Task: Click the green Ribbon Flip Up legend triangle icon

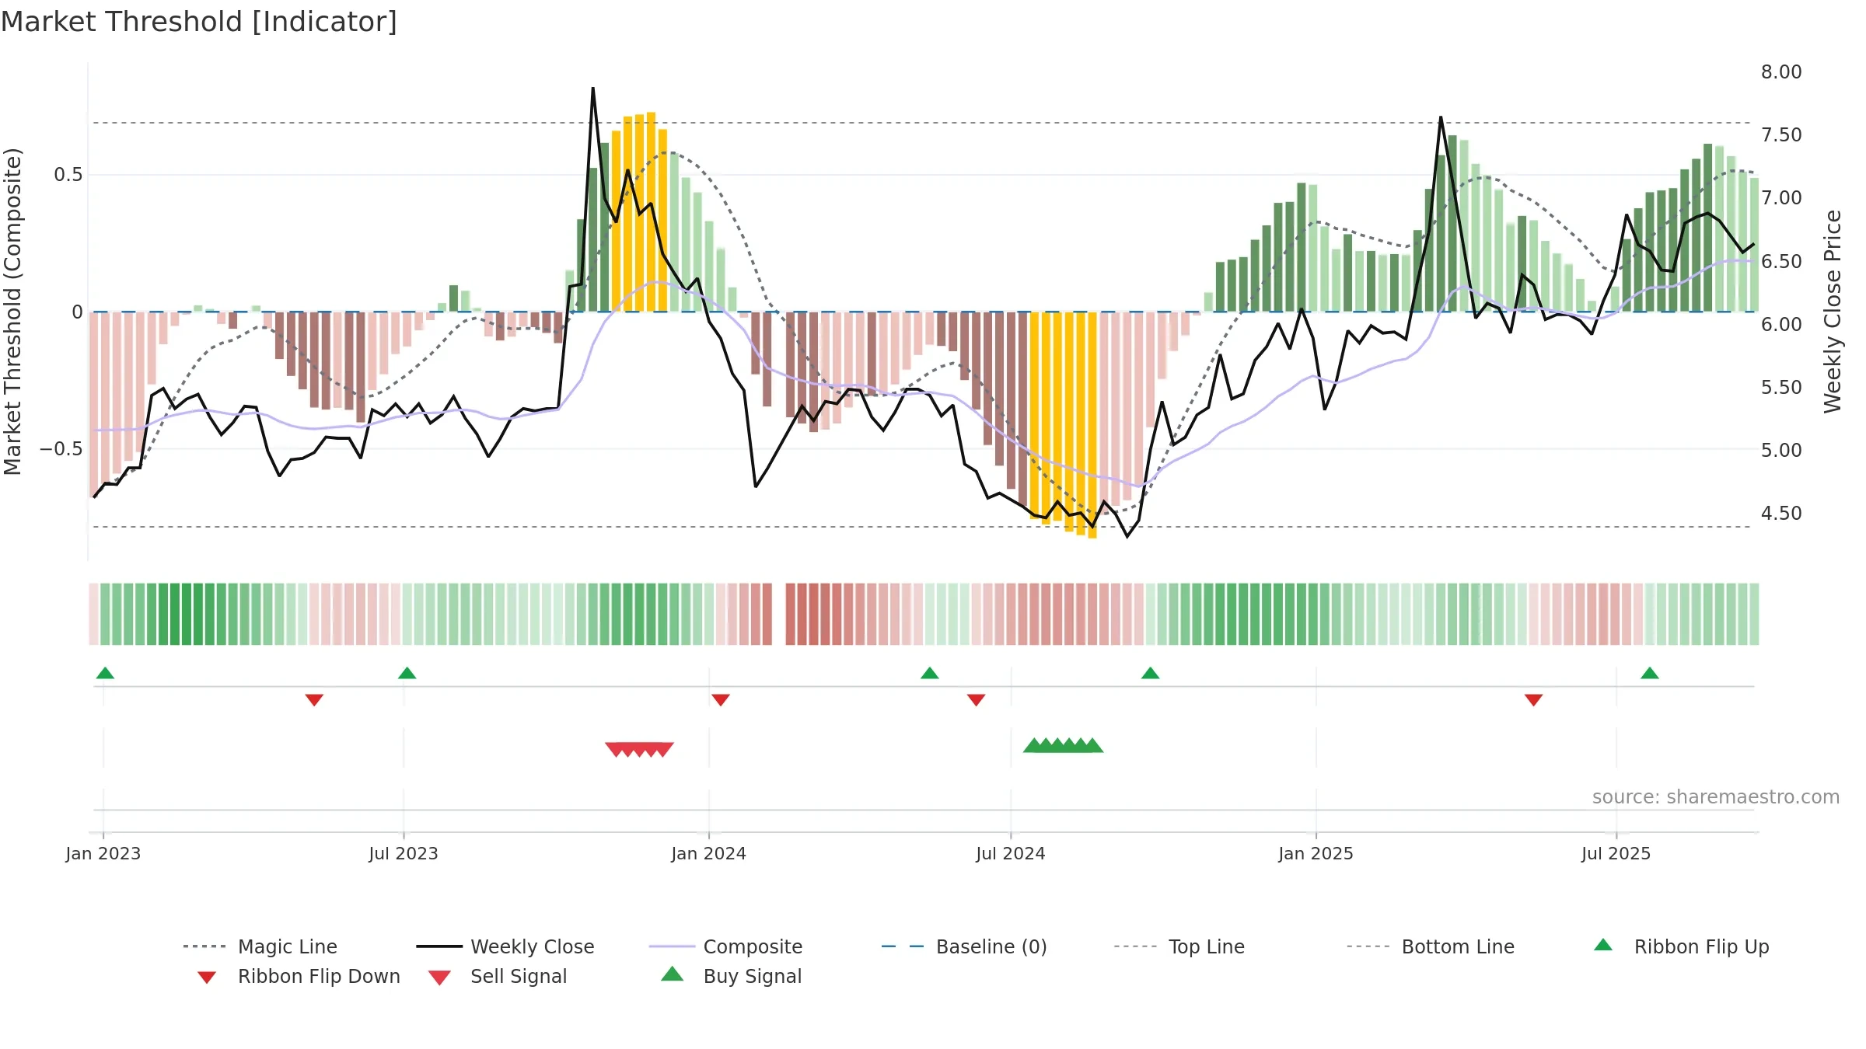Action: 1603,945
